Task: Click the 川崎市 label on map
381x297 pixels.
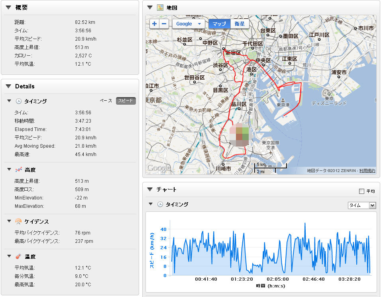Action: [x=223, y=168]
